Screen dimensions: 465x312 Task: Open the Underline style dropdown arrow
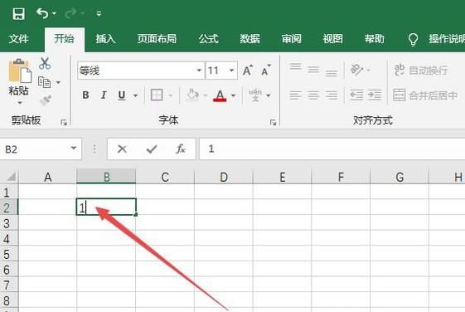(x=136, y=95)
